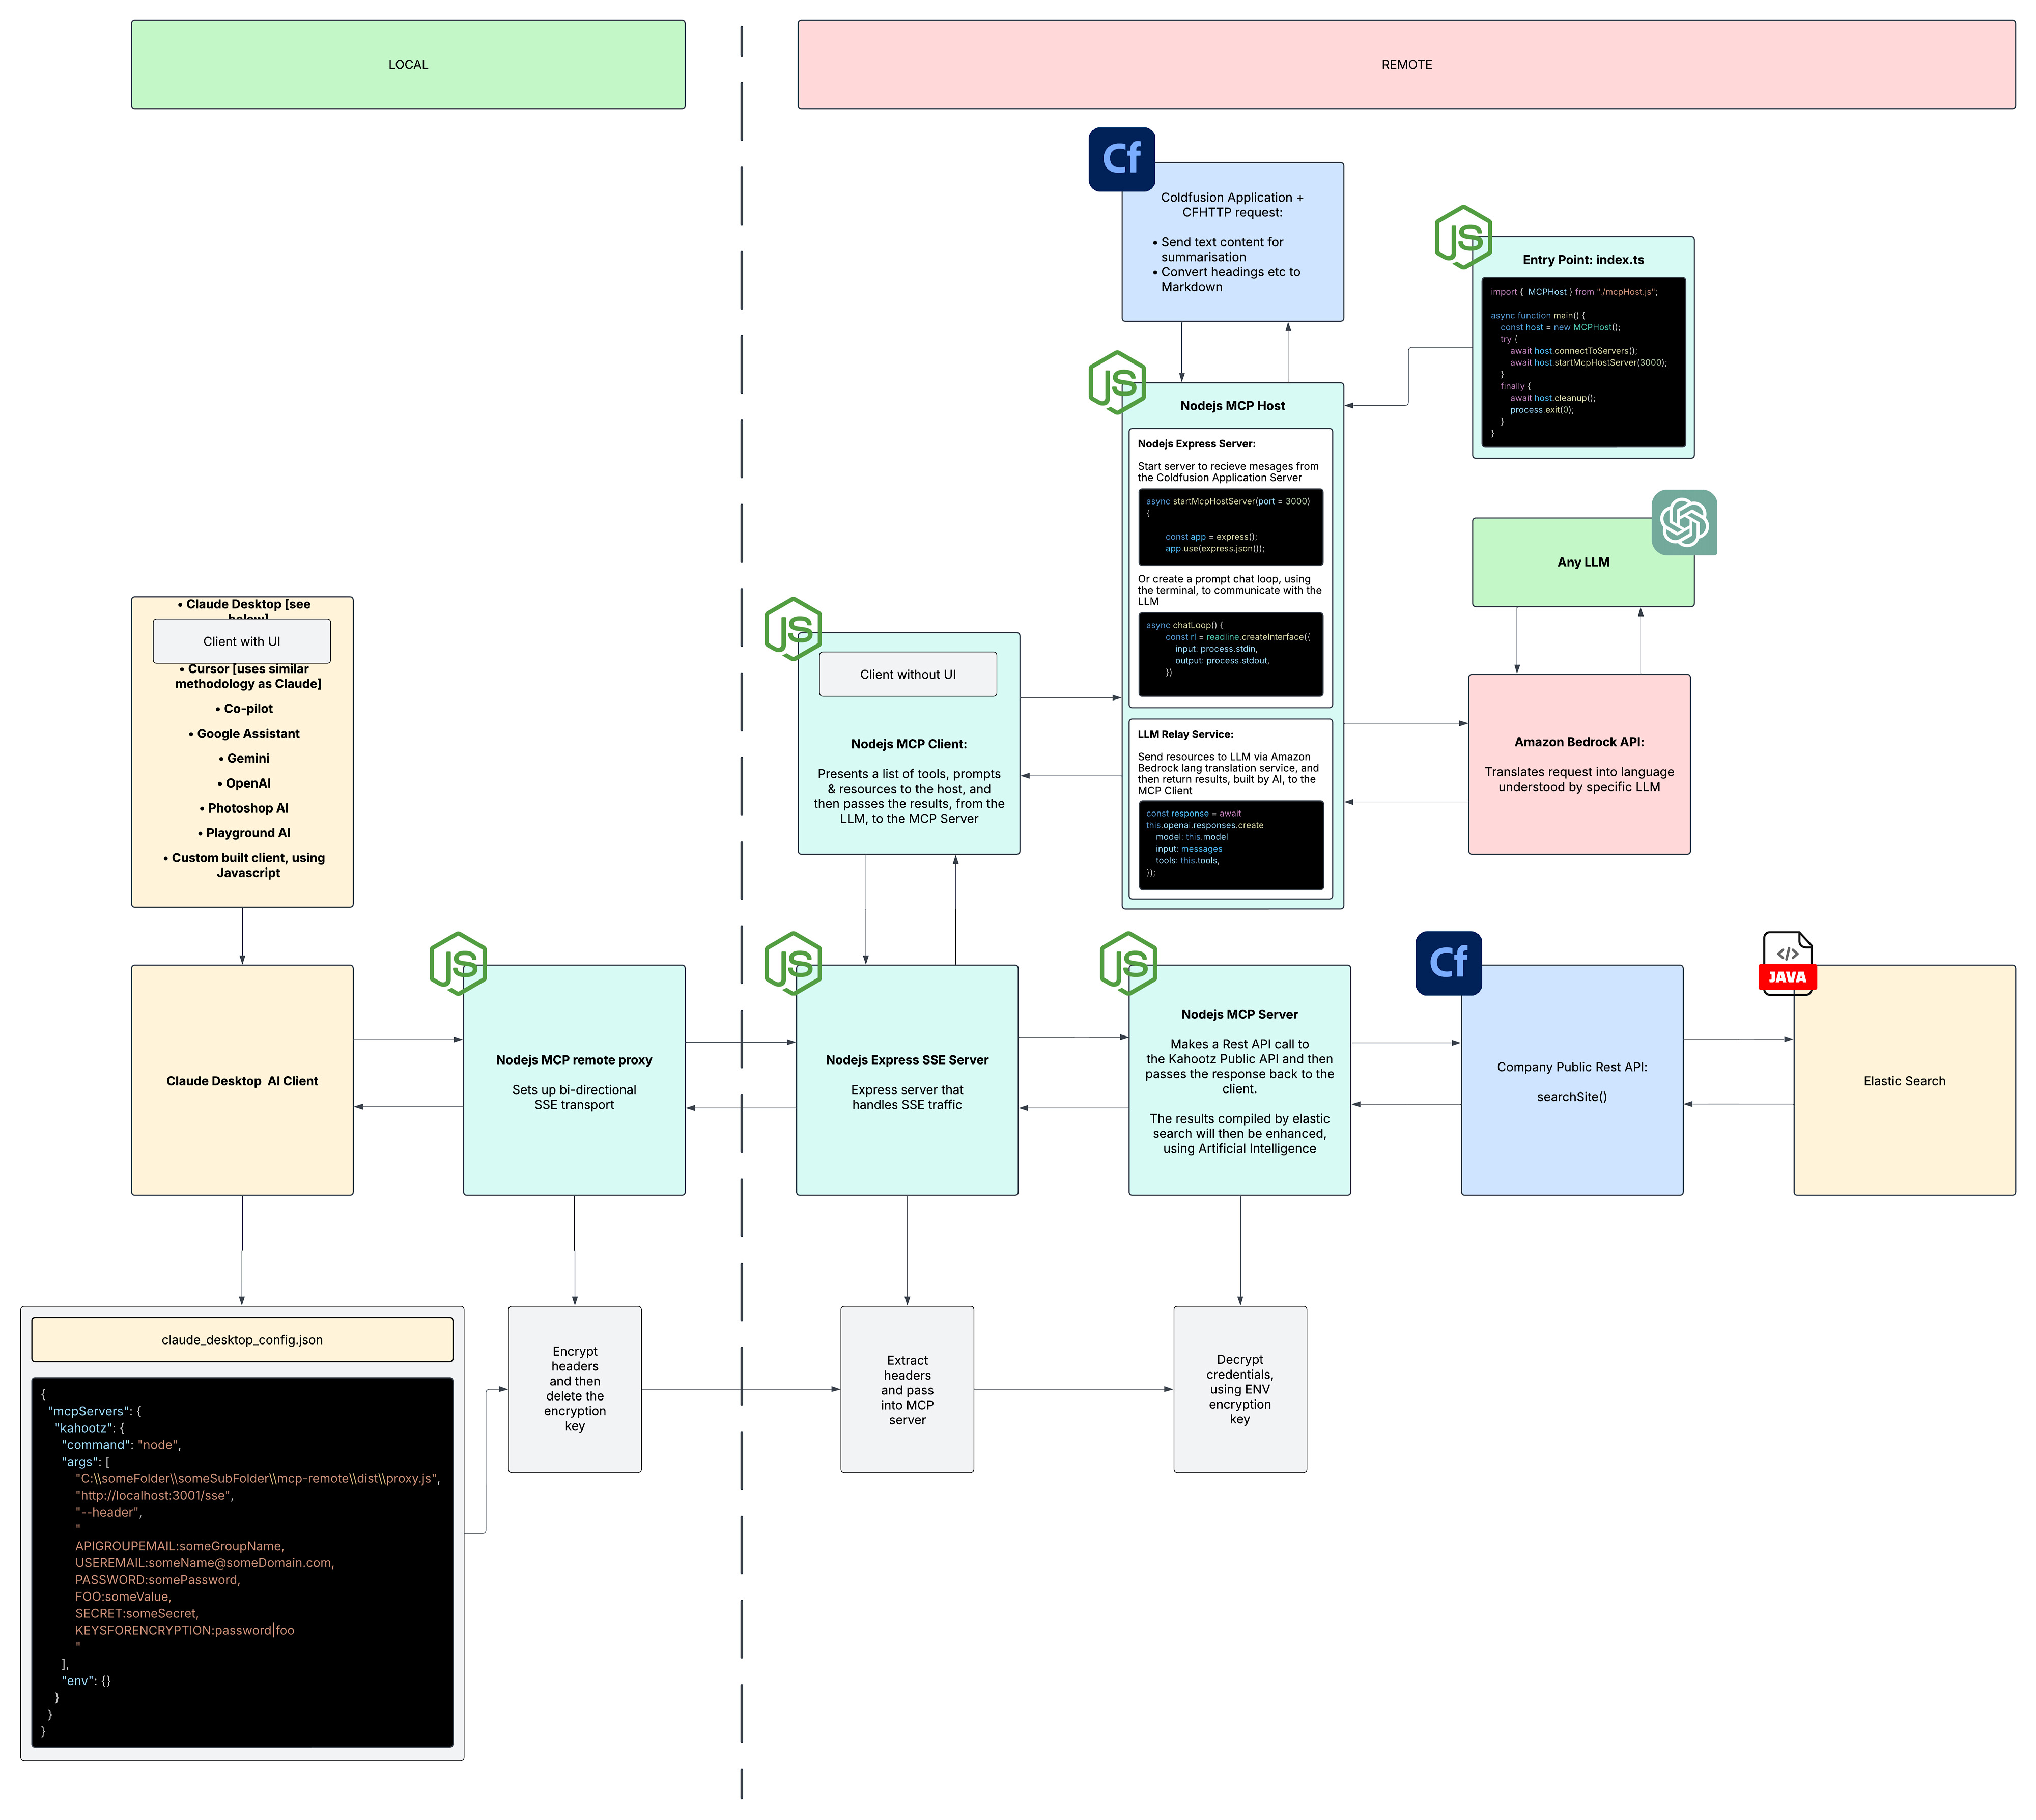Viewport: 2036px width, 1820px height.
Task: Click the Node.js icon on Nodejs MCP Host
Action: point(1116,382)
